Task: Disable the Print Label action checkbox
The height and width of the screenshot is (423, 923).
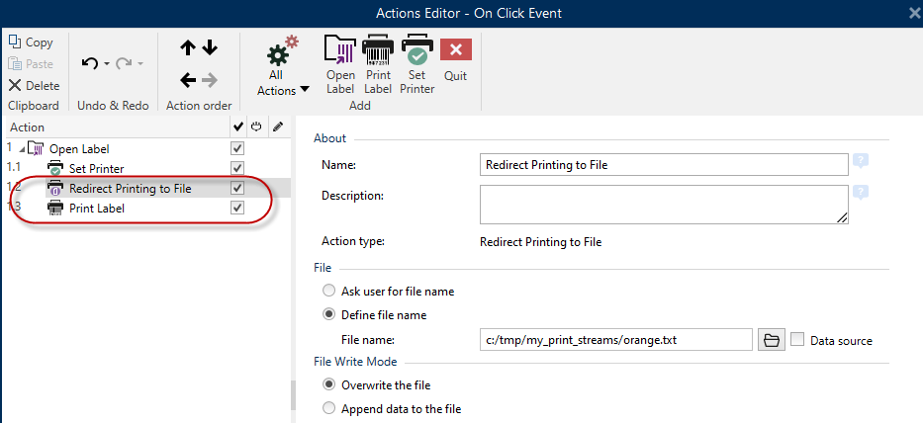Action: (236, 209)
